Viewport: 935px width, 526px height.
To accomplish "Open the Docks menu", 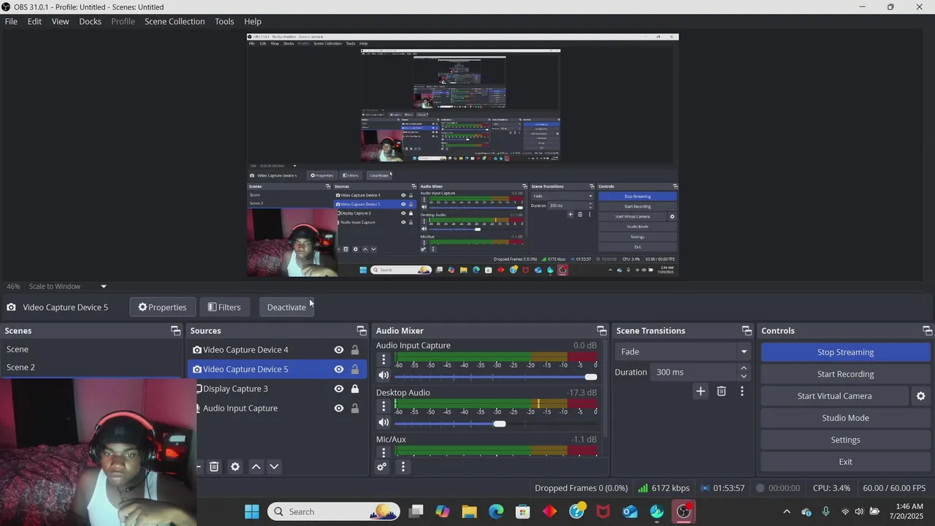I will [91, 21].
